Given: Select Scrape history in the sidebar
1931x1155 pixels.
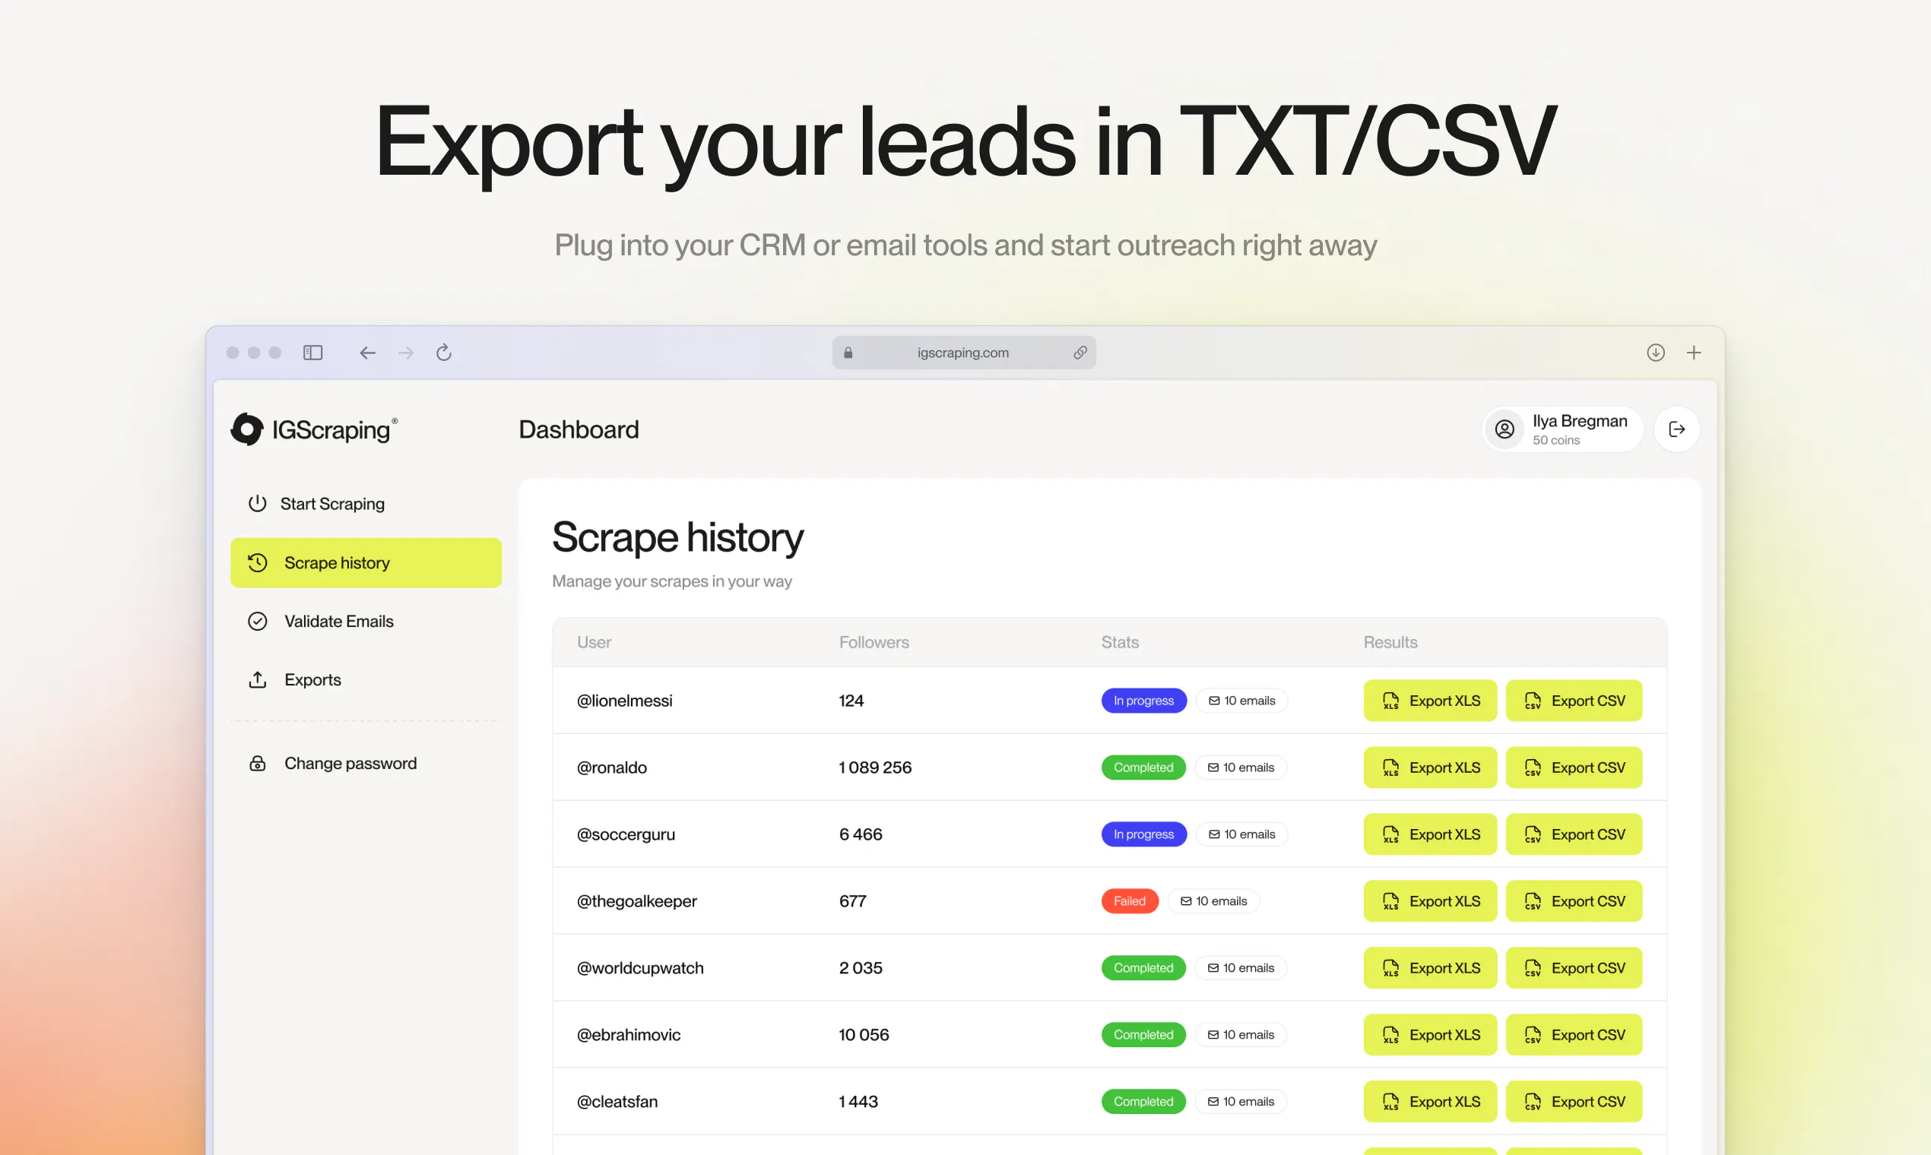Looking at the screenshot, I should pyautogui.click(x=366, y=563).
